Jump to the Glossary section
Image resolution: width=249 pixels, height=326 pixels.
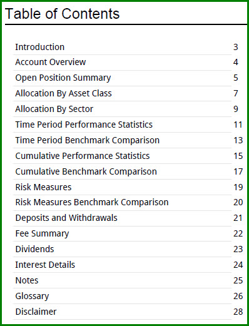[32, 296]
